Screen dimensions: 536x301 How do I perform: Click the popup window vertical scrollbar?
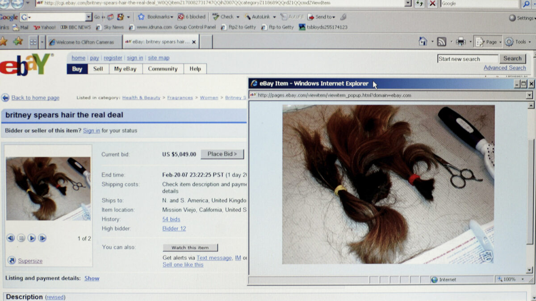[530, 187]
